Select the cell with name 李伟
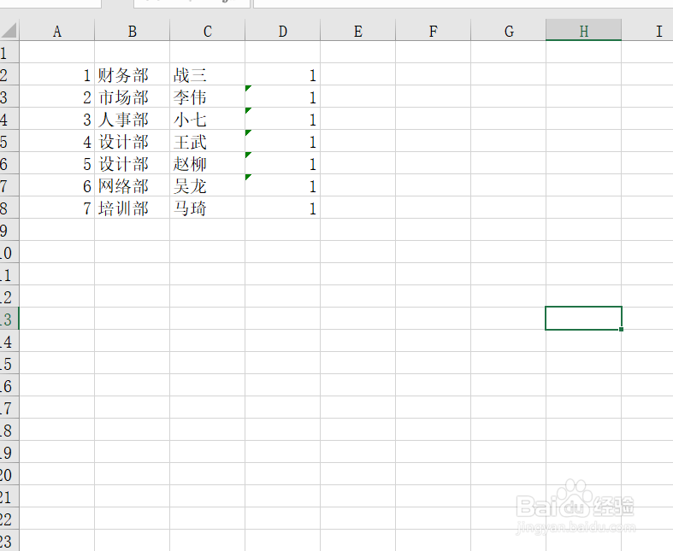This screenshot has width=673, height=551. click(207, 97)
